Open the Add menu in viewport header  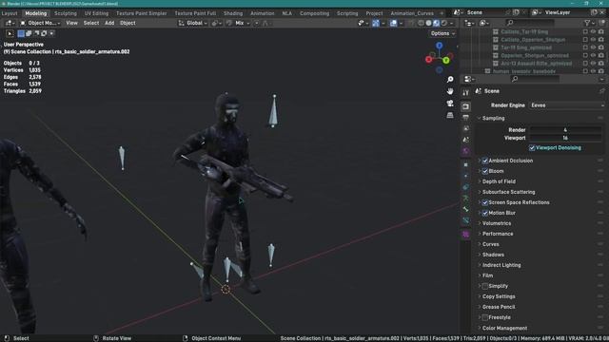click(109, 23)
